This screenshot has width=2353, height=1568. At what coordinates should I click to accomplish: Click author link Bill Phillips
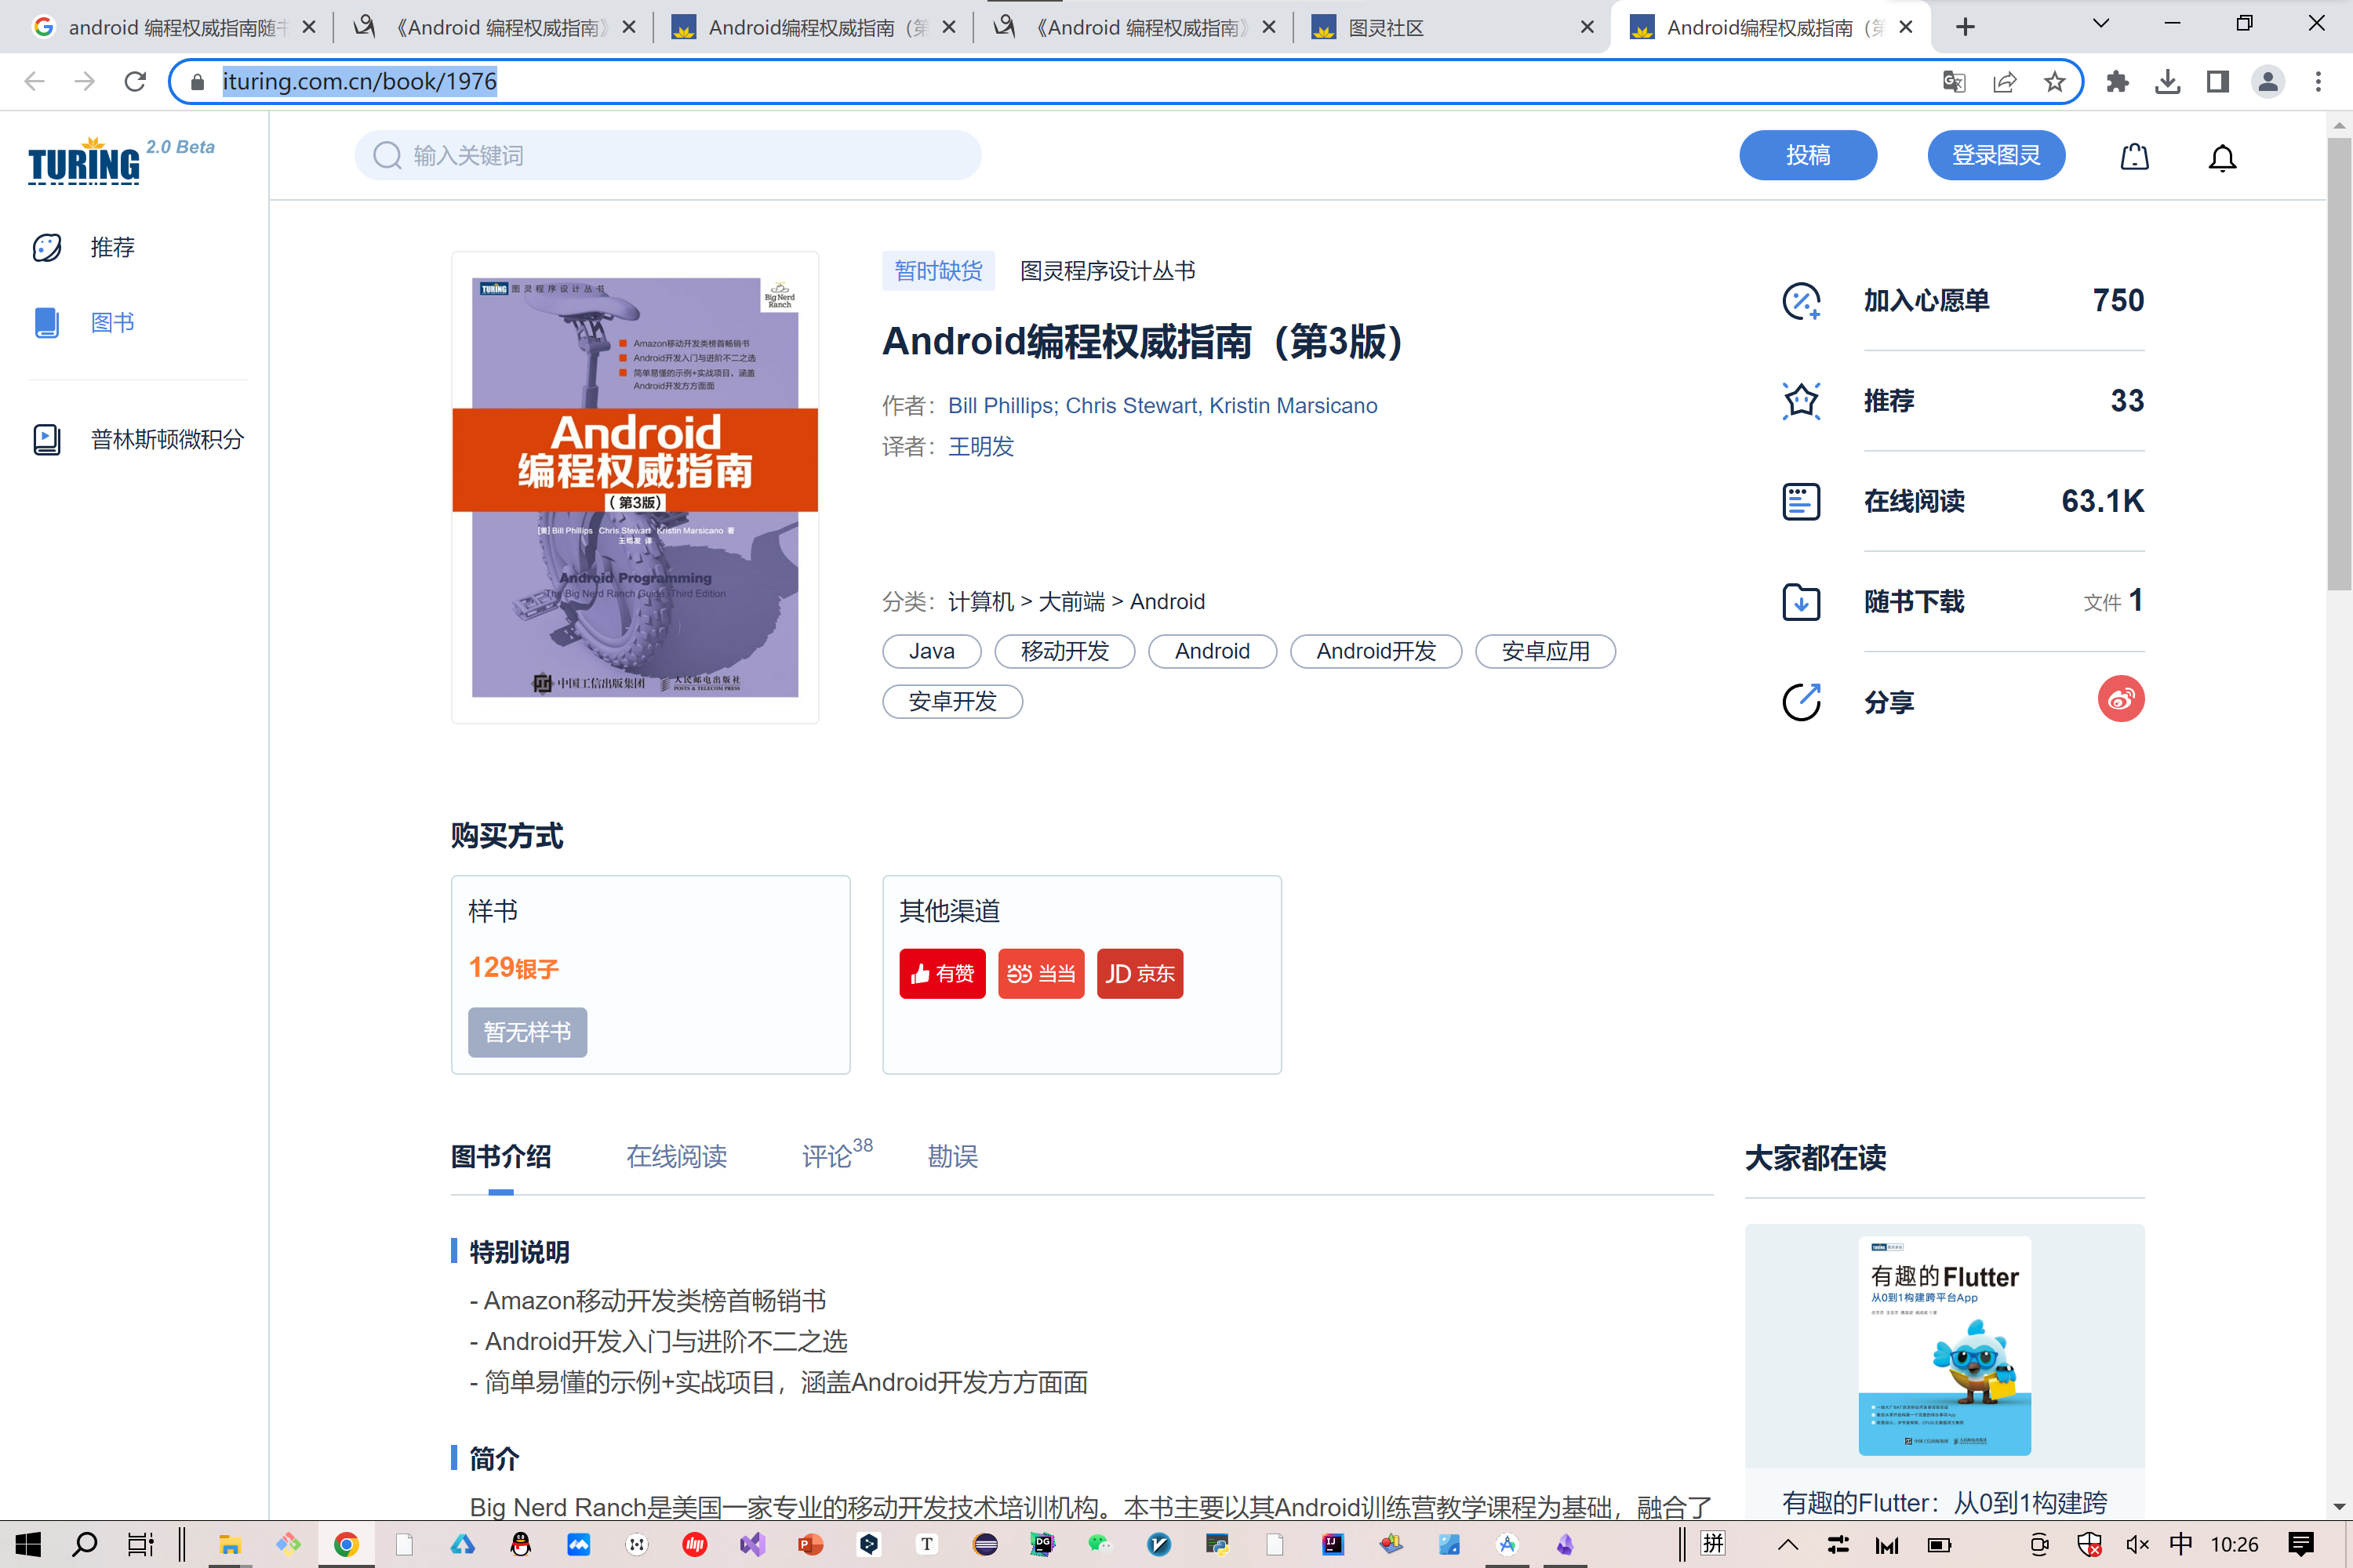tap(1001, 406)
